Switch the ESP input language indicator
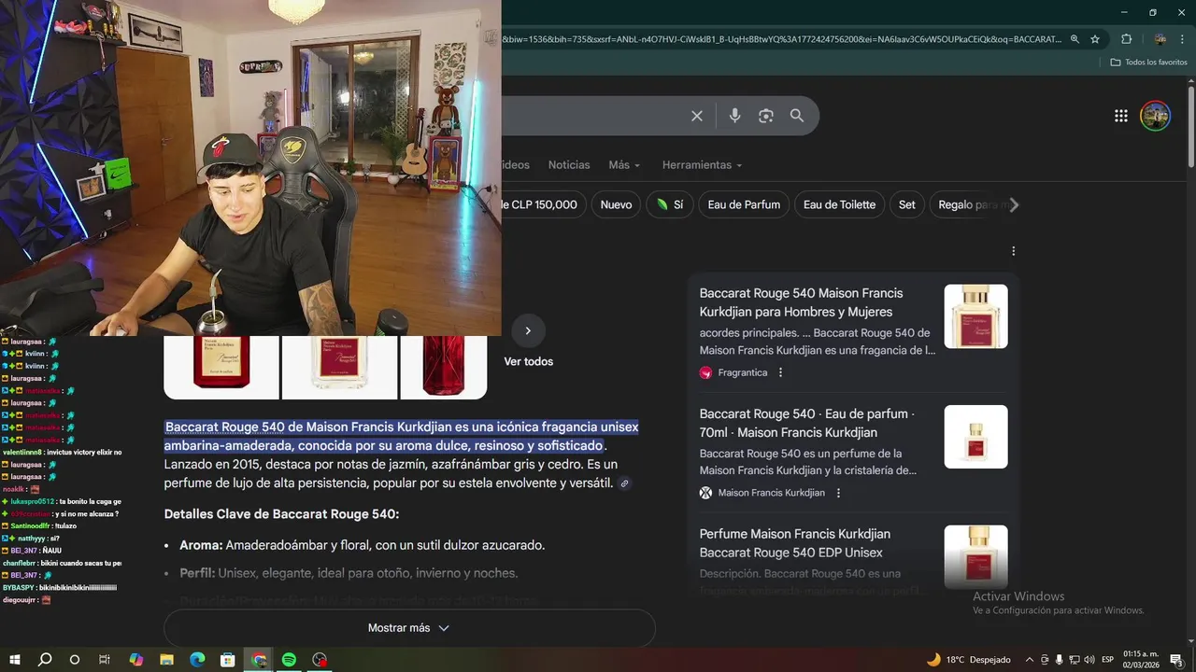This screenshot has width=1196, height=672. pos(1107,660)
